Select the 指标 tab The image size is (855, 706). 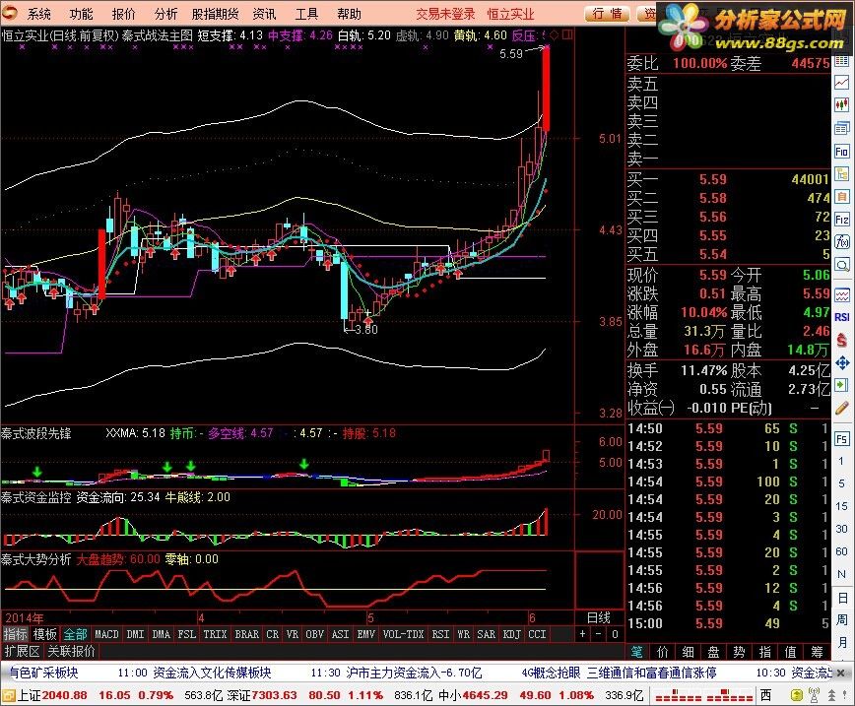click(16, 634)
